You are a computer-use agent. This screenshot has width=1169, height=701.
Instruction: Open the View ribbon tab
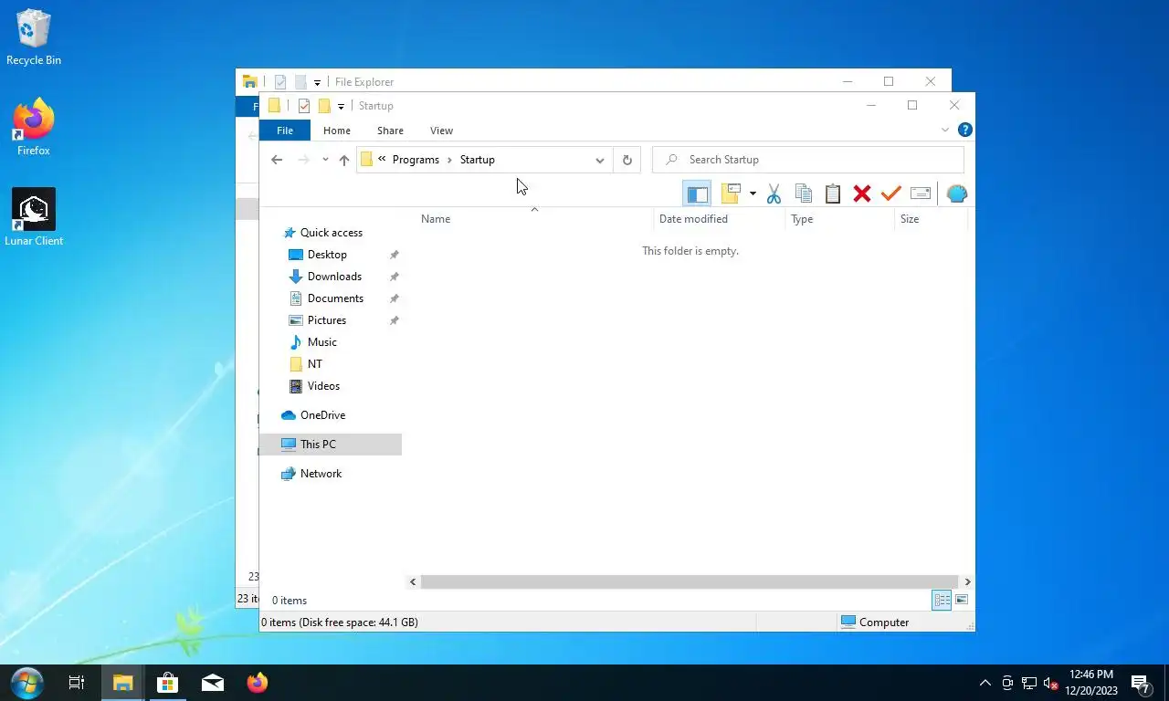pyautogui.click(x=441, y=131)
